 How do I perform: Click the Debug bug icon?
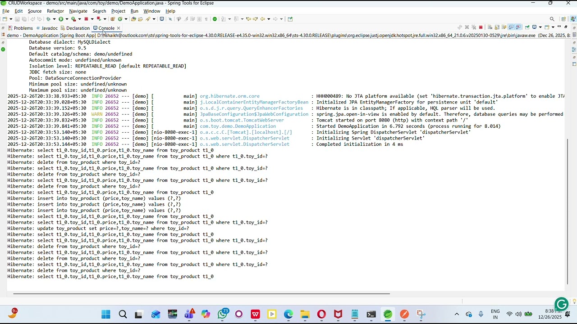click(x=48, y=19)
